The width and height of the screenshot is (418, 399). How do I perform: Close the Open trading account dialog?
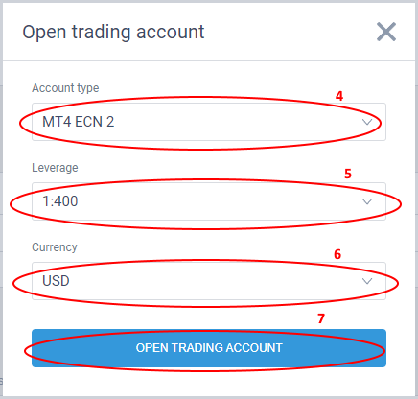pyautogui.click(x=386, y=32)
